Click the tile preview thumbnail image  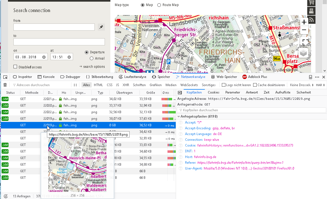click(x=77, y=165)
